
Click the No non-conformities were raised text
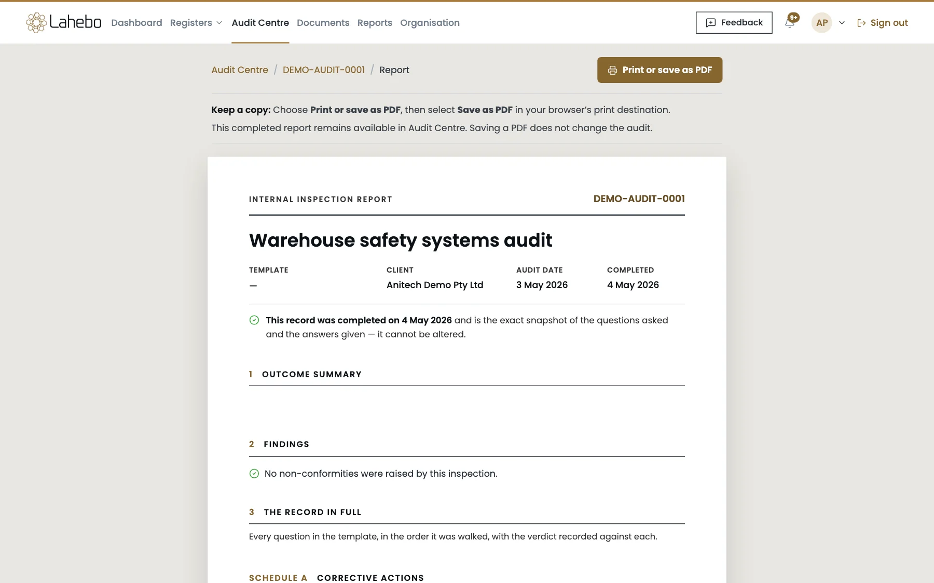coord(381,474)
